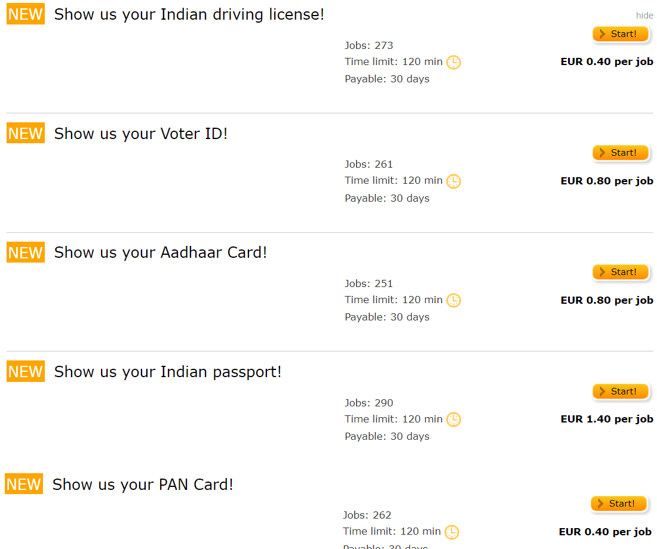The height and width of the screenshot is (549, 657).
Task: Hide the Indian driving license listing
Action: point(644,16)
